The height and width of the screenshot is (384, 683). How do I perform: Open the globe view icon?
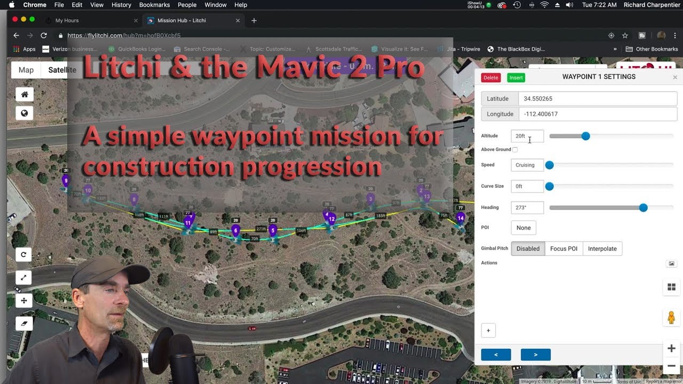(25, 113)
